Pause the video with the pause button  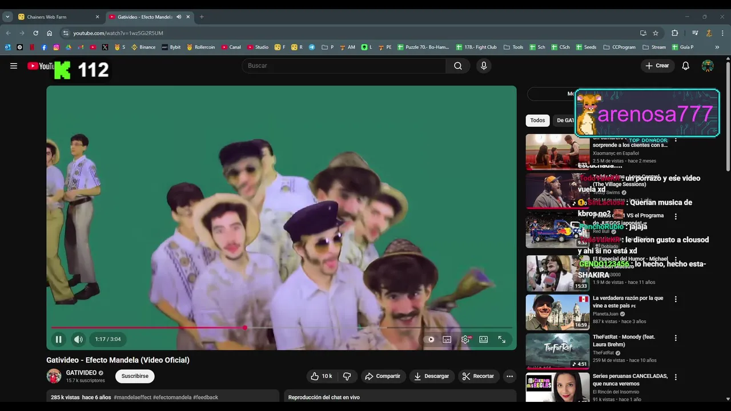point(58,339)
